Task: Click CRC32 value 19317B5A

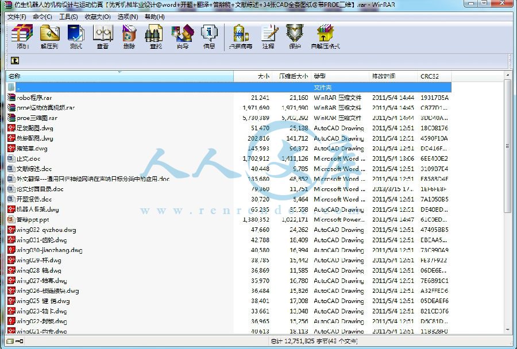Action: (x=435, y=98)
